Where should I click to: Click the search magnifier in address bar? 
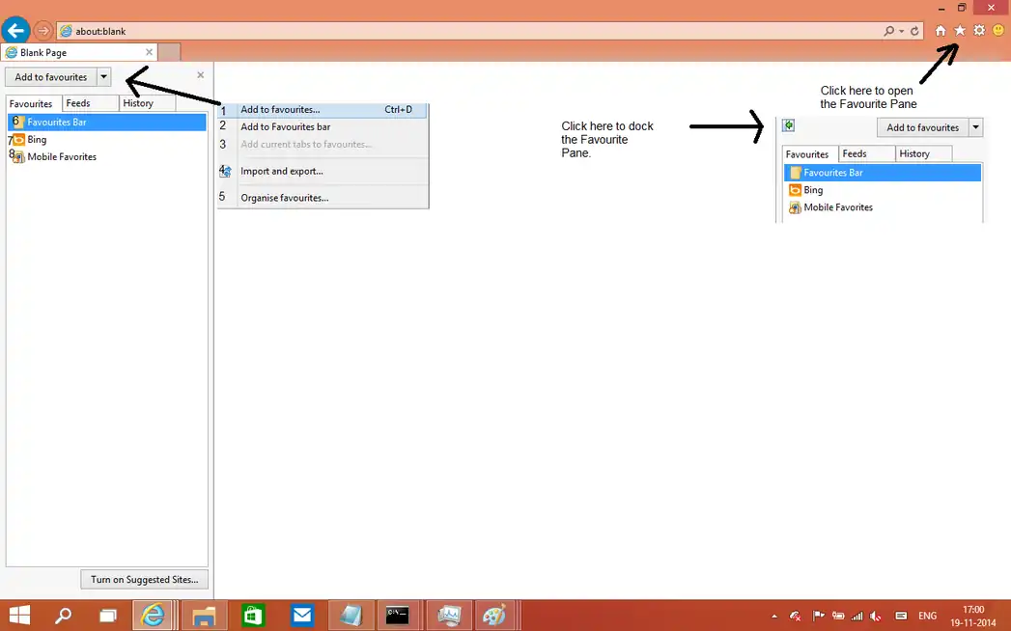(889, 31)
